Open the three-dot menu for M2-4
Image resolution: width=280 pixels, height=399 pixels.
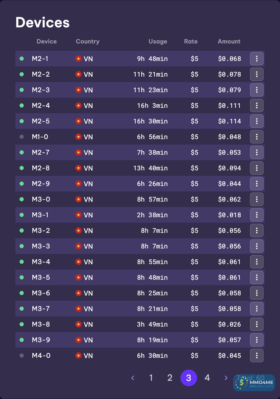(x=257, y=105)
